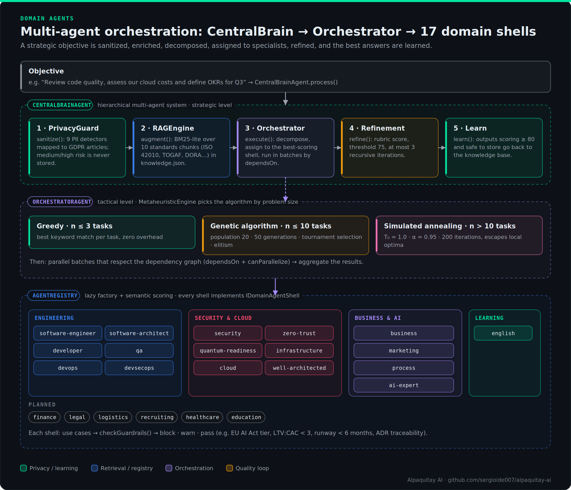This screenshot has height=490, width=571.
Task: Select the zero-trust shell chip
Action: pos(299,333)
